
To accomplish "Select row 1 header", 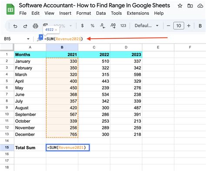I will pyautogui.click(x=7, y=54).
